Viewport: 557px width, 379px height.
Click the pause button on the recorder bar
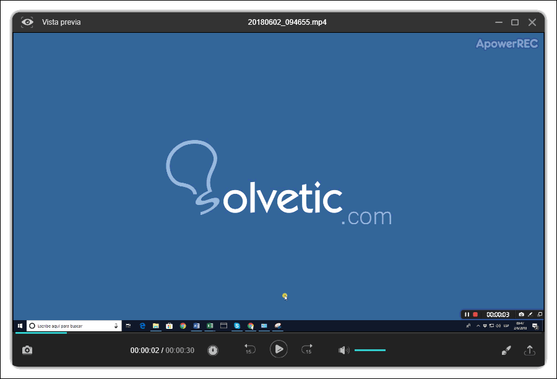click(467, 315)
